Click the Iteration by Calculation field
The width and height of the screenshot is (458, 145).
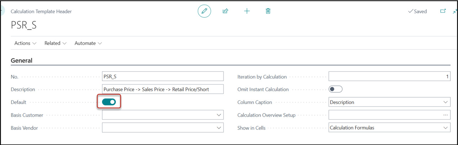click(x=389, y=76)
